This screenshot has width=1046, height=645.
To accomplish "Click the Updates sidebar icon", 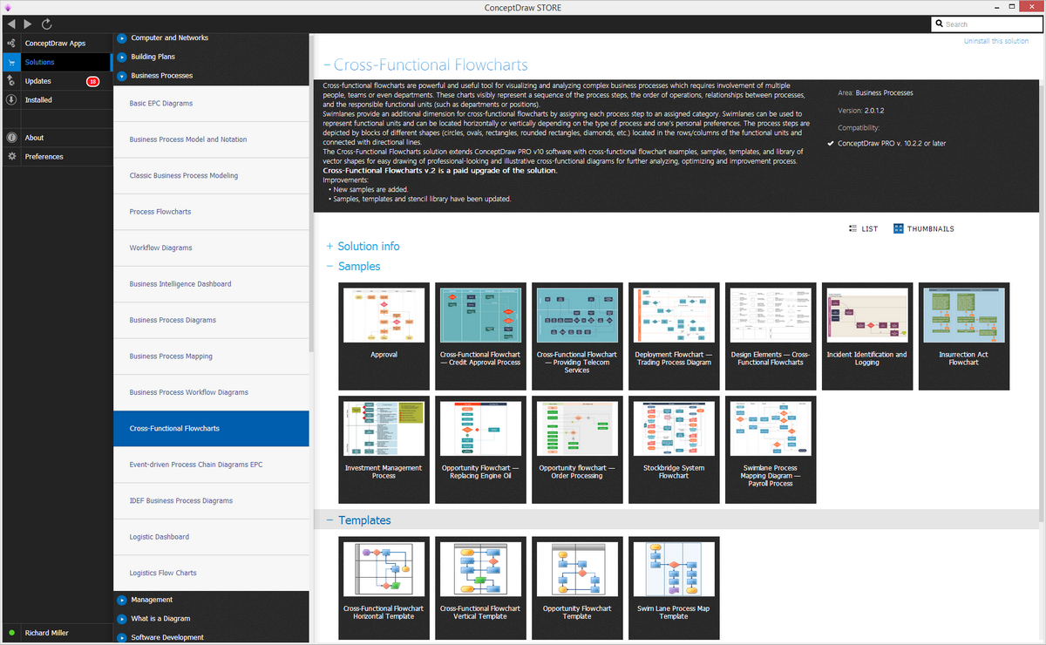I will click(x=10, y=81).
